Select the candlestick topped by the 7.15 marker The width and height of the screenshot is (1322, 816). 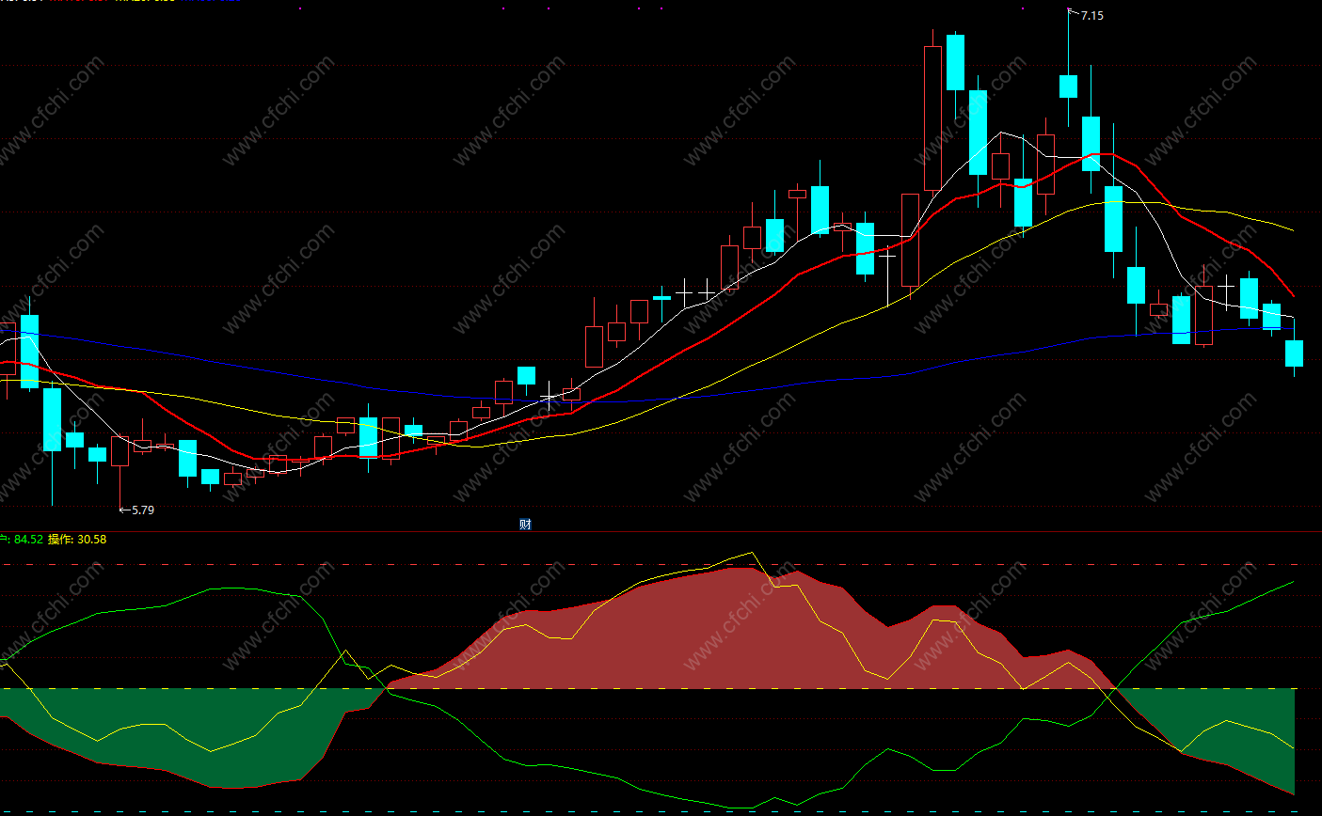click(1068, 86)
